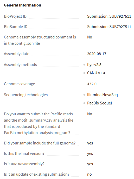Click the General Information heading
This screenshot has height=179, width=134.
(x=22, y=5)
